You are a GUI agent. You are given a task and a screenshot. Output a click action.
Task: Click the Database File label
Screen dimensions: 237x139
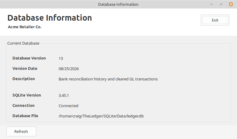25,116
